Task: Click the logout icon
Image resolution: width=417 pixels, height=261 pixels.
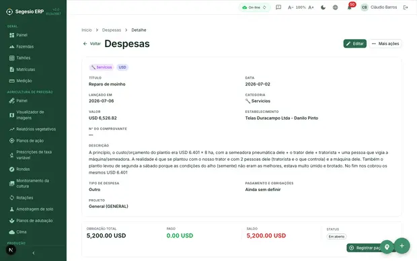Action: point(406,7)
